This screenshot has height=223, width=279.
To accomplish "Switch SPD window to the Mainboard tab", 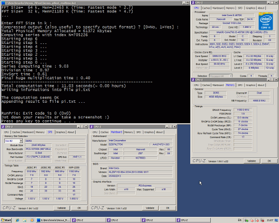I will click(x=28, y=132).
